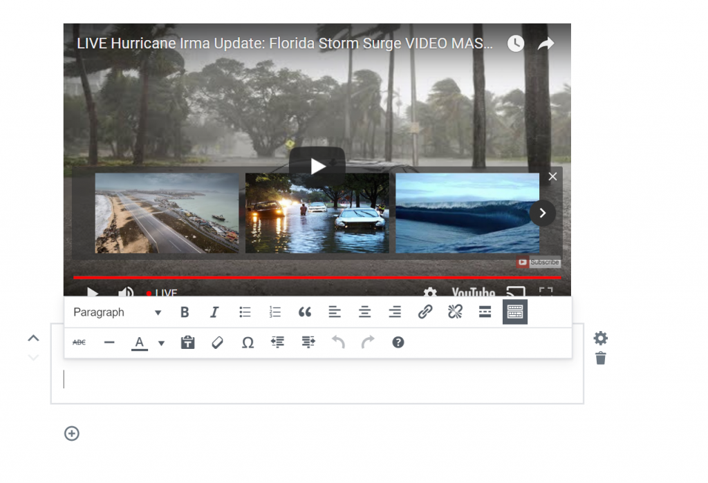Open coastal road aerial thumbnail
Image resolution: width=708 pixels, height=483 pixels.
pos(167,213)
